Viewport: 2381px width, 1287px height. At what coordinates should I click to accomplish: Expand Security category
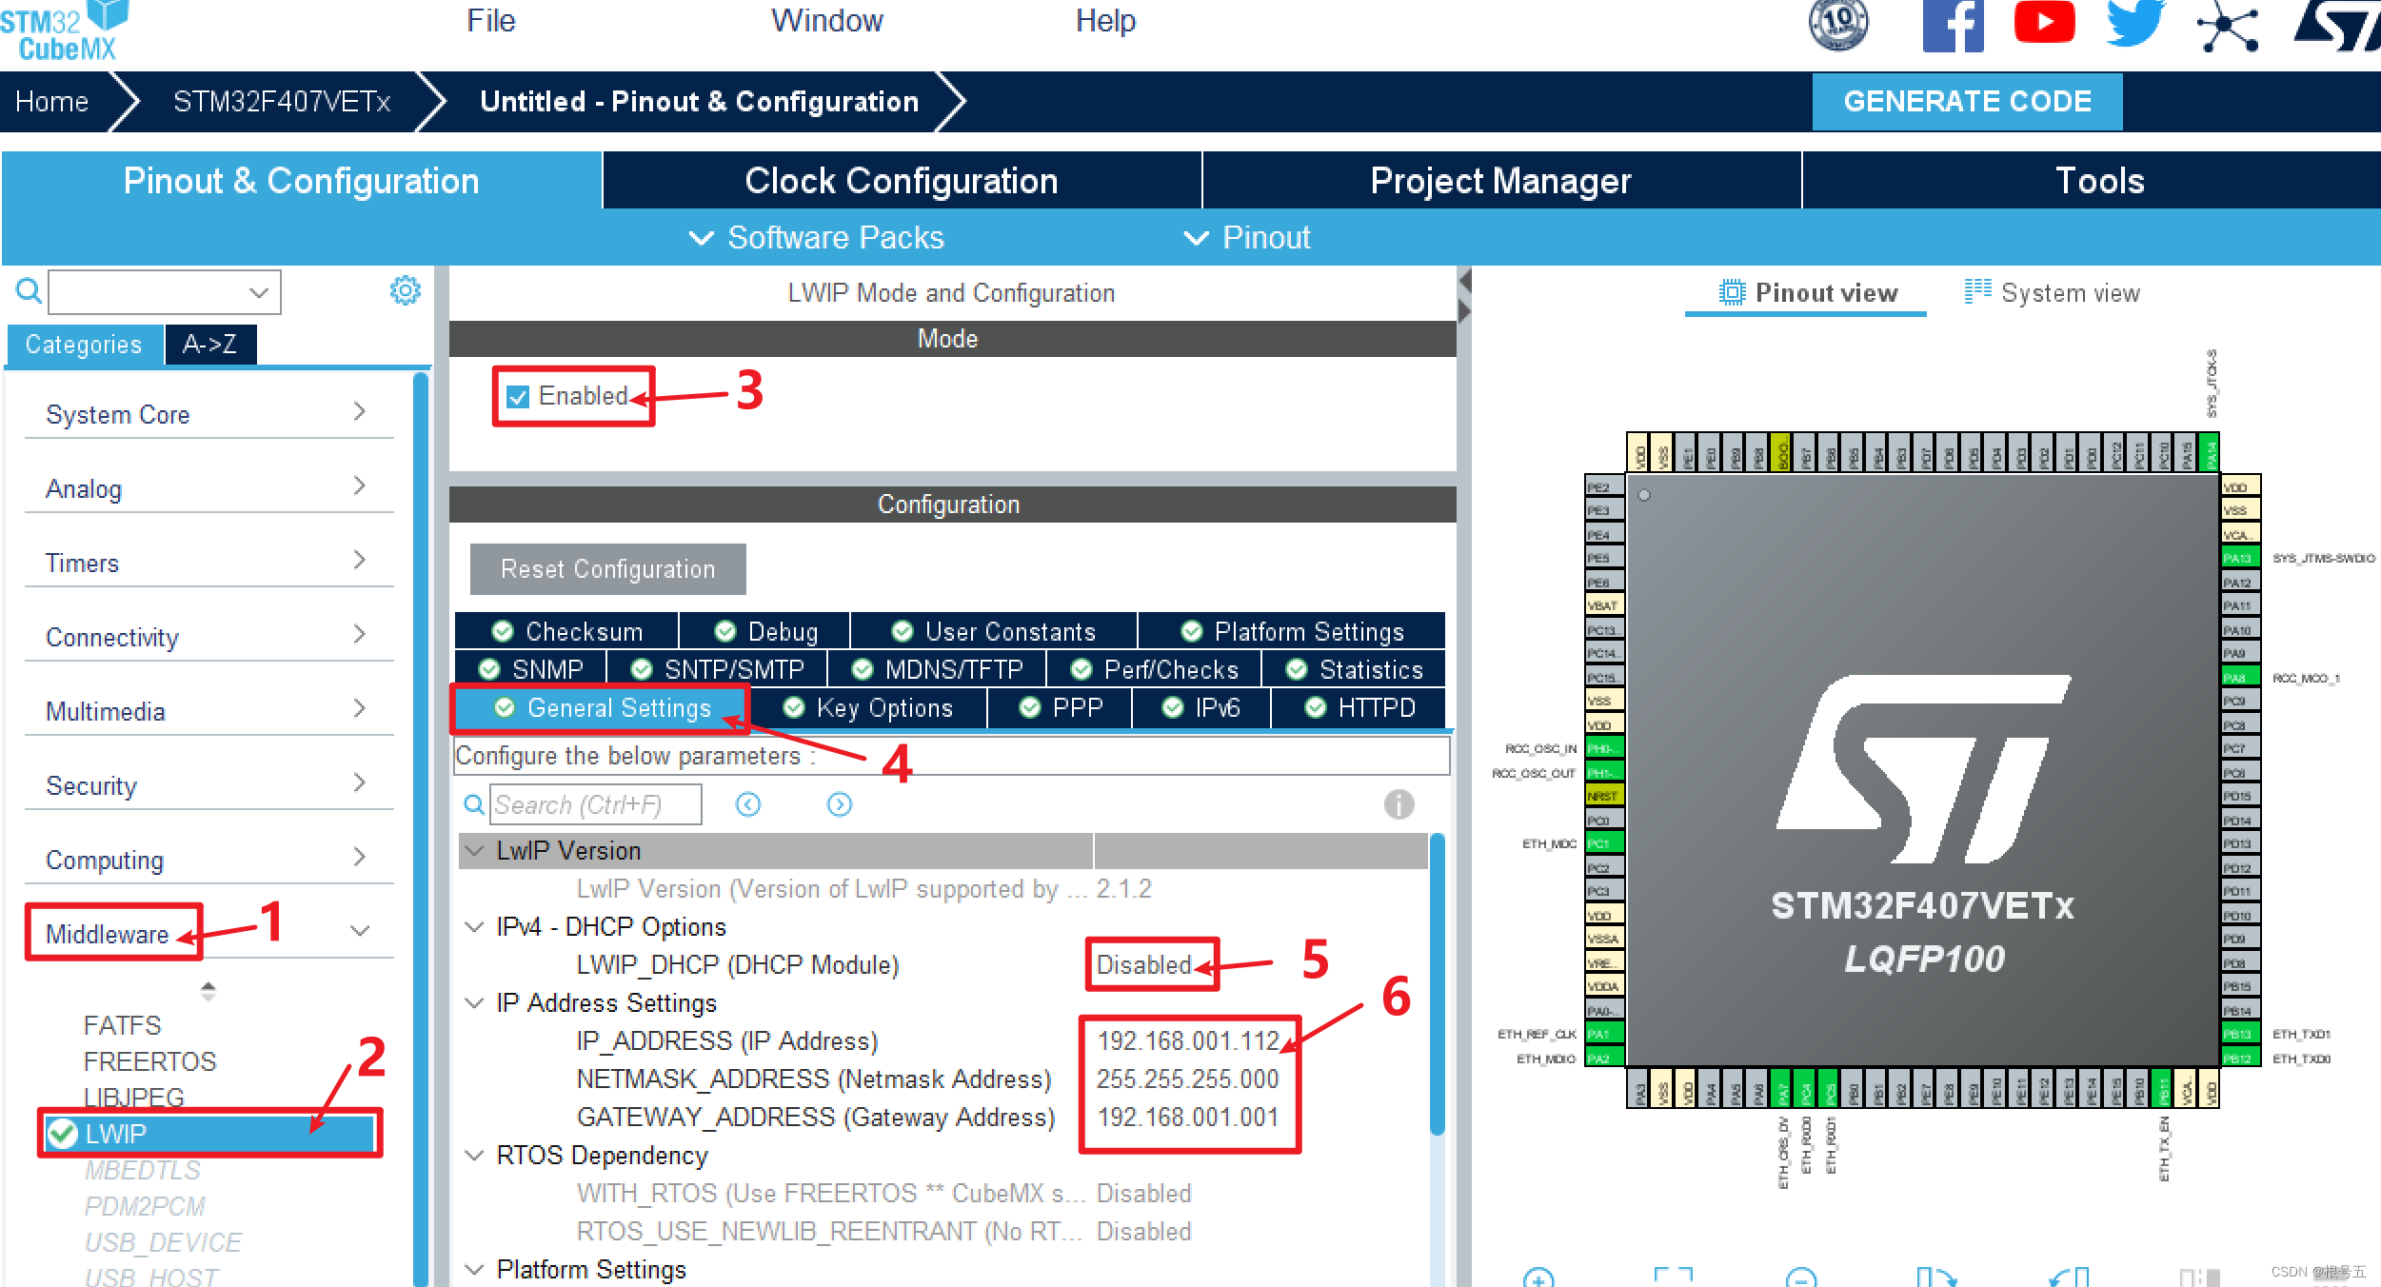click(x=208, y=785)
